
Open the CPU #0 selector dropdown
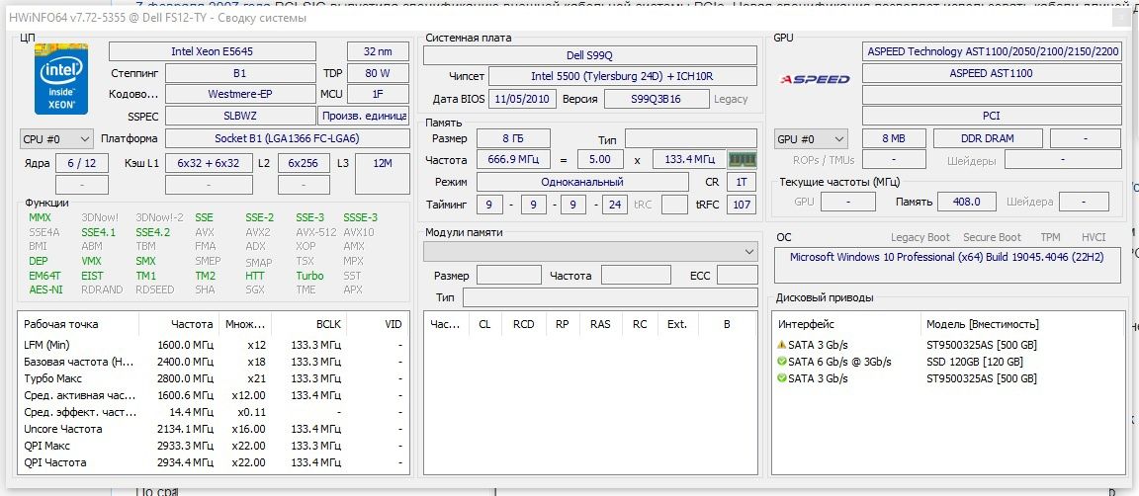pyautogui.click(x=56, y=138)
